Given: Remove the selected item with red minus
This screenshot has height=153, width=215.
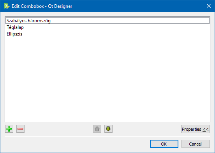Looking at the screenshot, I should [x=20, y=129].
